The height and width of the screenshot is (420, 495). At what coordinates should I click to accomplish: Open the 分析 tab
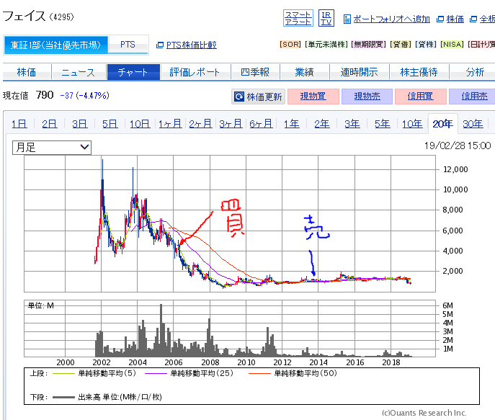click(475, 72)
